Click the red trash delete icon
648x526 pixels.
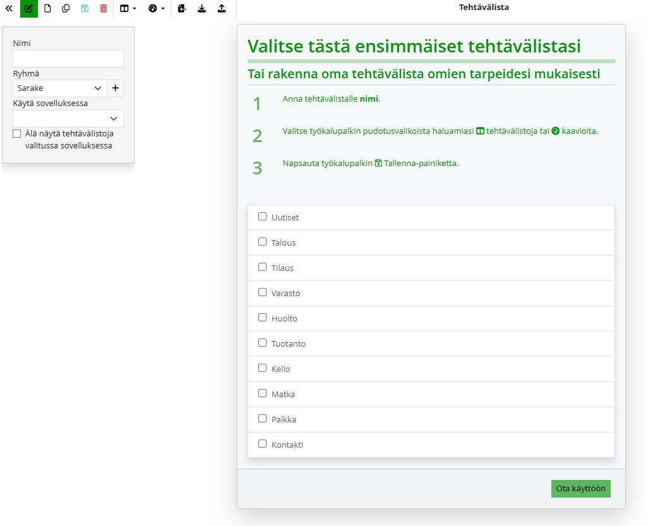(104, 9)
